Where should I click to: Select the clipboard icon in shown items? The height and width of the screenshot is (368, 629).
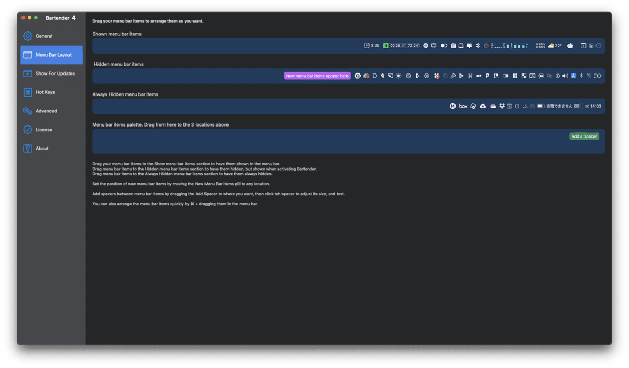coord(453,46)
